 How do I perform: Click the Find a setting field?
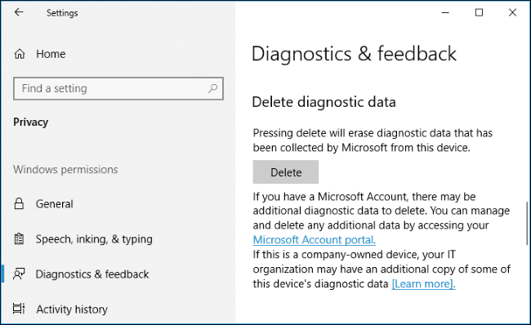pyautogui.click(x=118, y=88)
